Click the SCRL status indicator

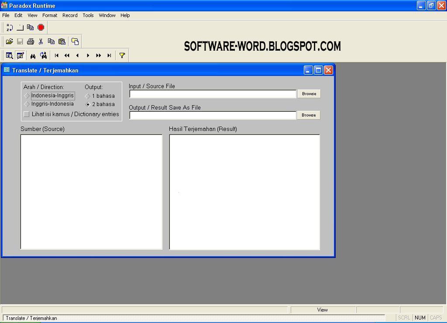pos(404,318)
